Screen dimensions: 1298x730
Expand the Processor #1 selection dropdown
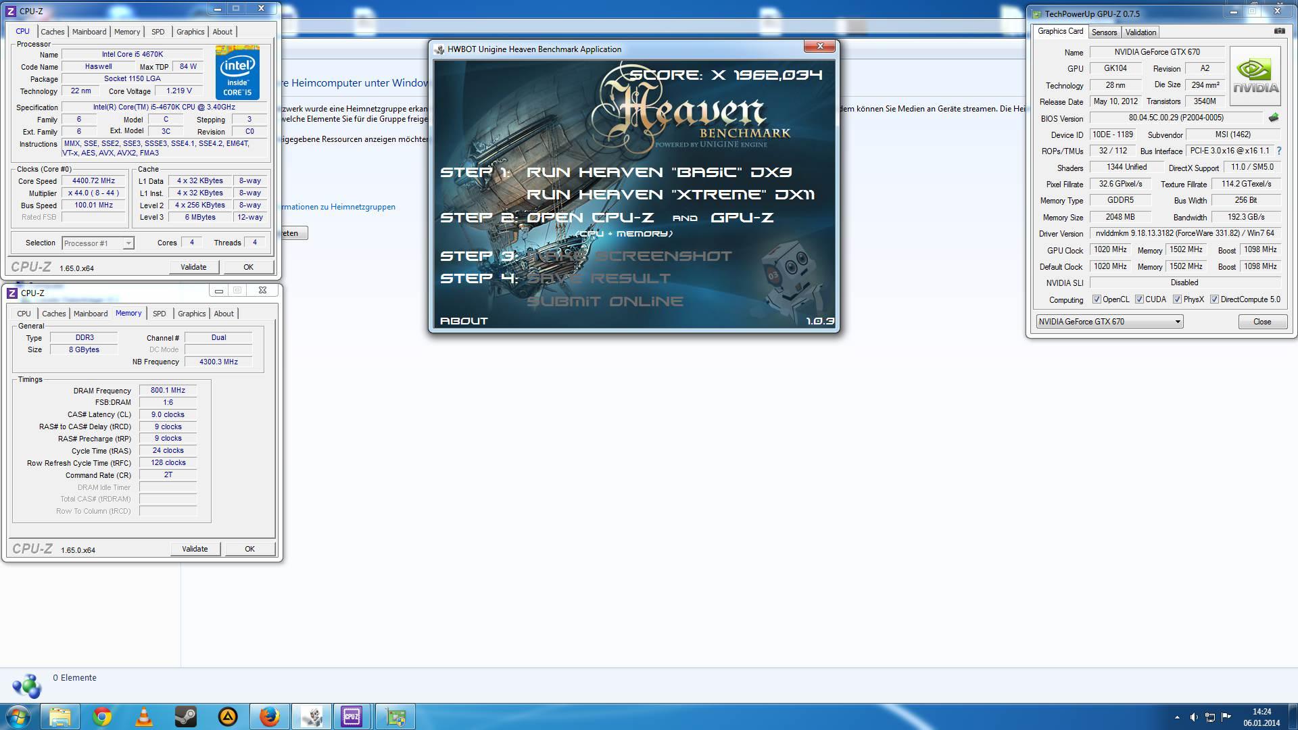(128, 243)
